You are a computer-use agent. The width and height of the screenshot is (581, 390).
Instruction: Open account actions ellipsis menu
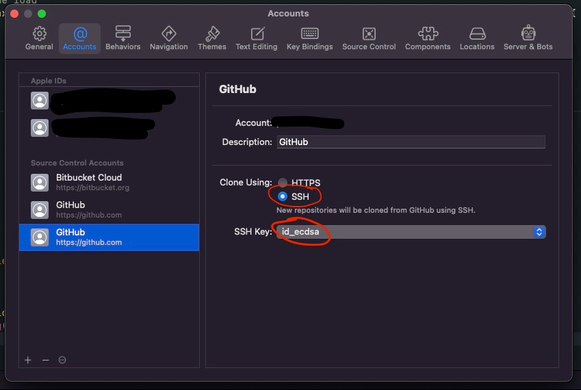62,360
